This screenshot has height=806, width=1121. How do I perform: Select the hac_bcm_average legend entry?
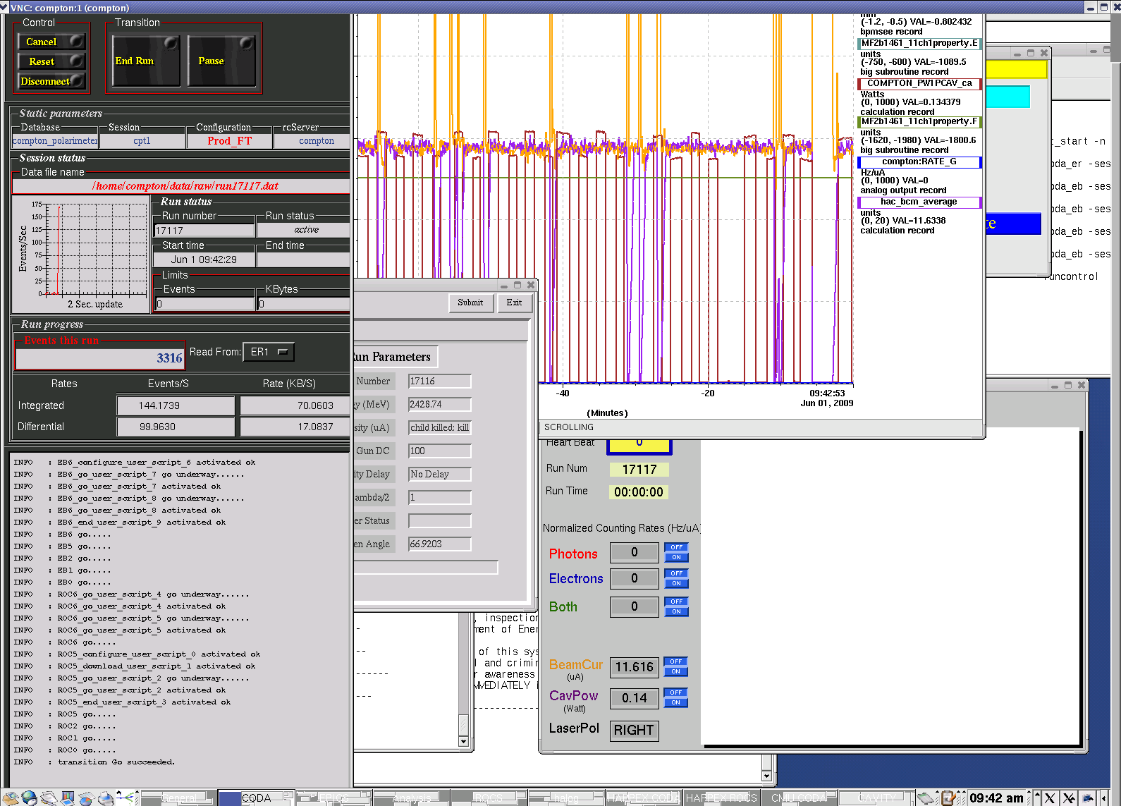click(x=919, y=202)
